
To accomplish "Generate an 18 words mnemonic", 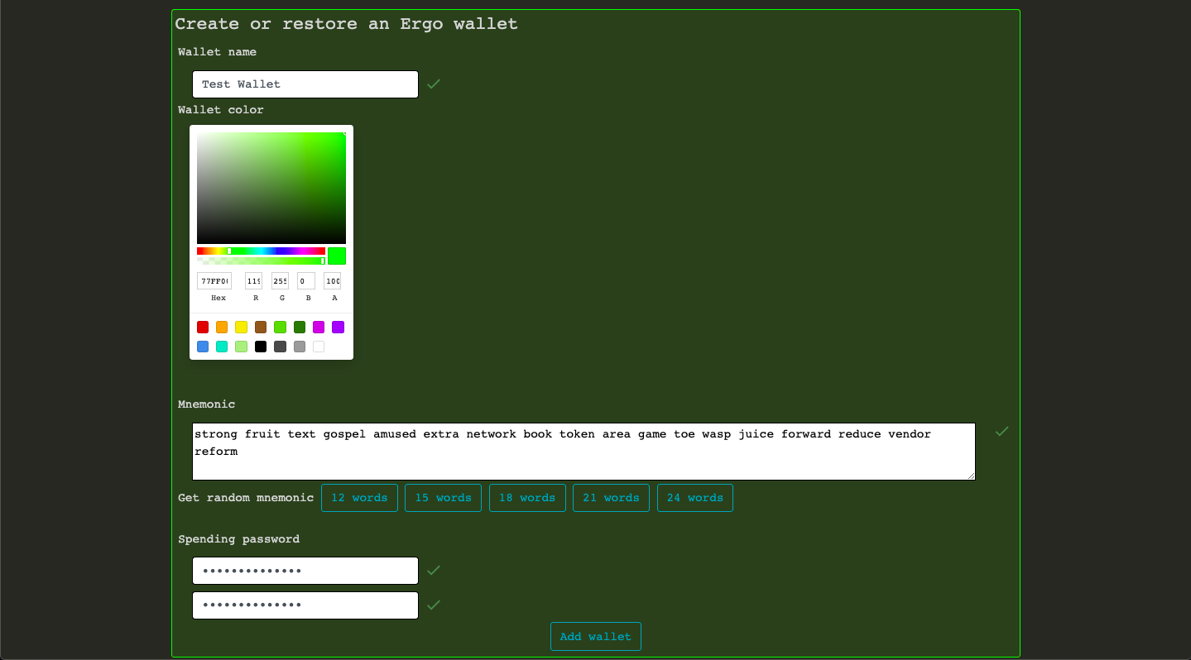I will (527, 498).
